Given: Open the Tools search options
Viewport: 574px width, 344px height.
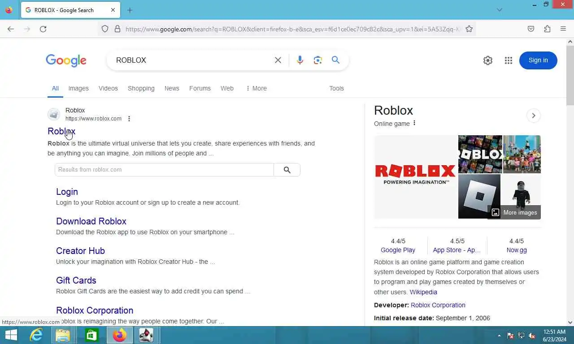Looking at the screenshot, I should (x=336, y=88).
